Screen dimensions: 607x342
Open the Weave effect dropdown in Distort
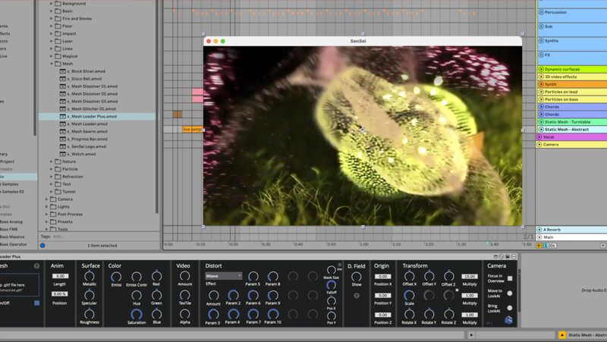click(223, 276)
